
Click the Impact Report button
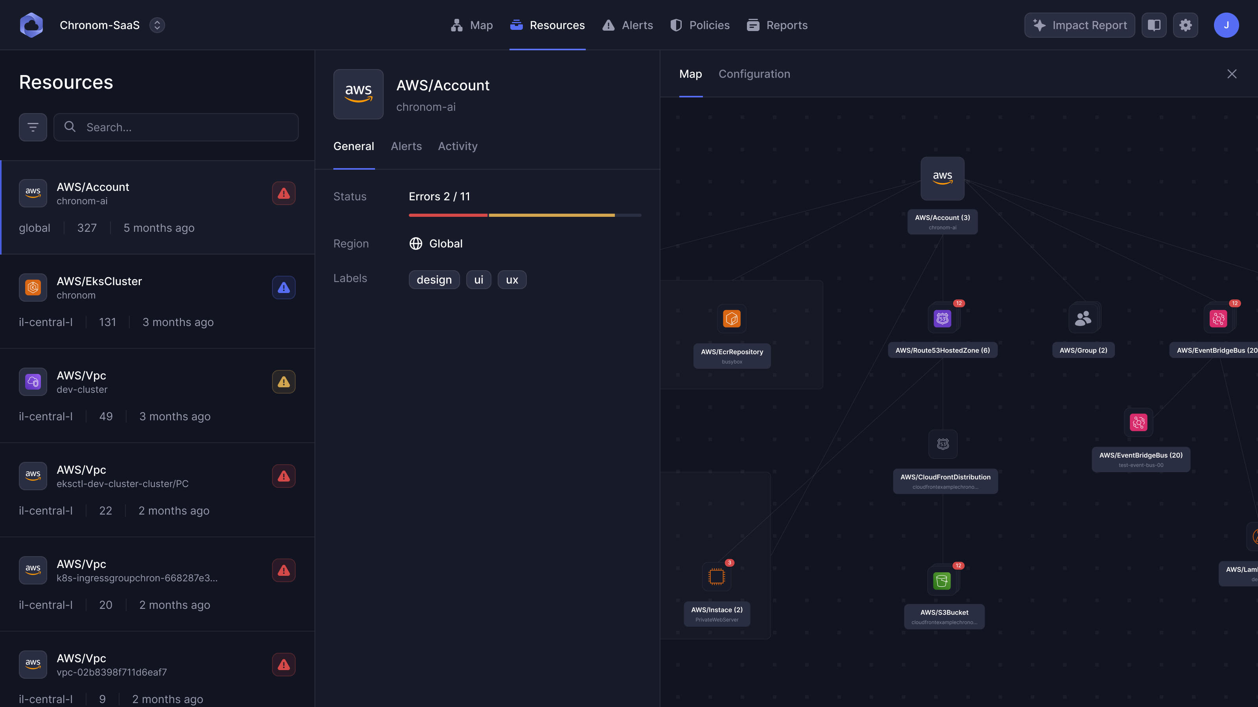click(1080, 26)
